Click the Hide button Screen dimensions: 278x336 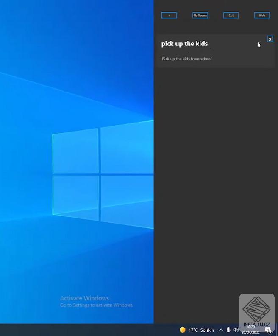coord(262,15)
